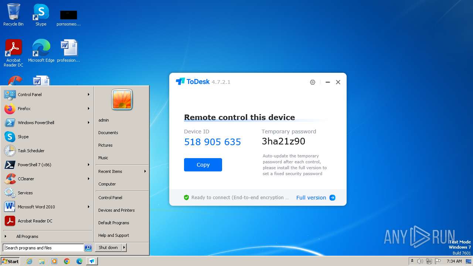This screenshot has height=266, width=473.
Task: Click the clock showing 7:34 AM
Action: pos(454,261)
